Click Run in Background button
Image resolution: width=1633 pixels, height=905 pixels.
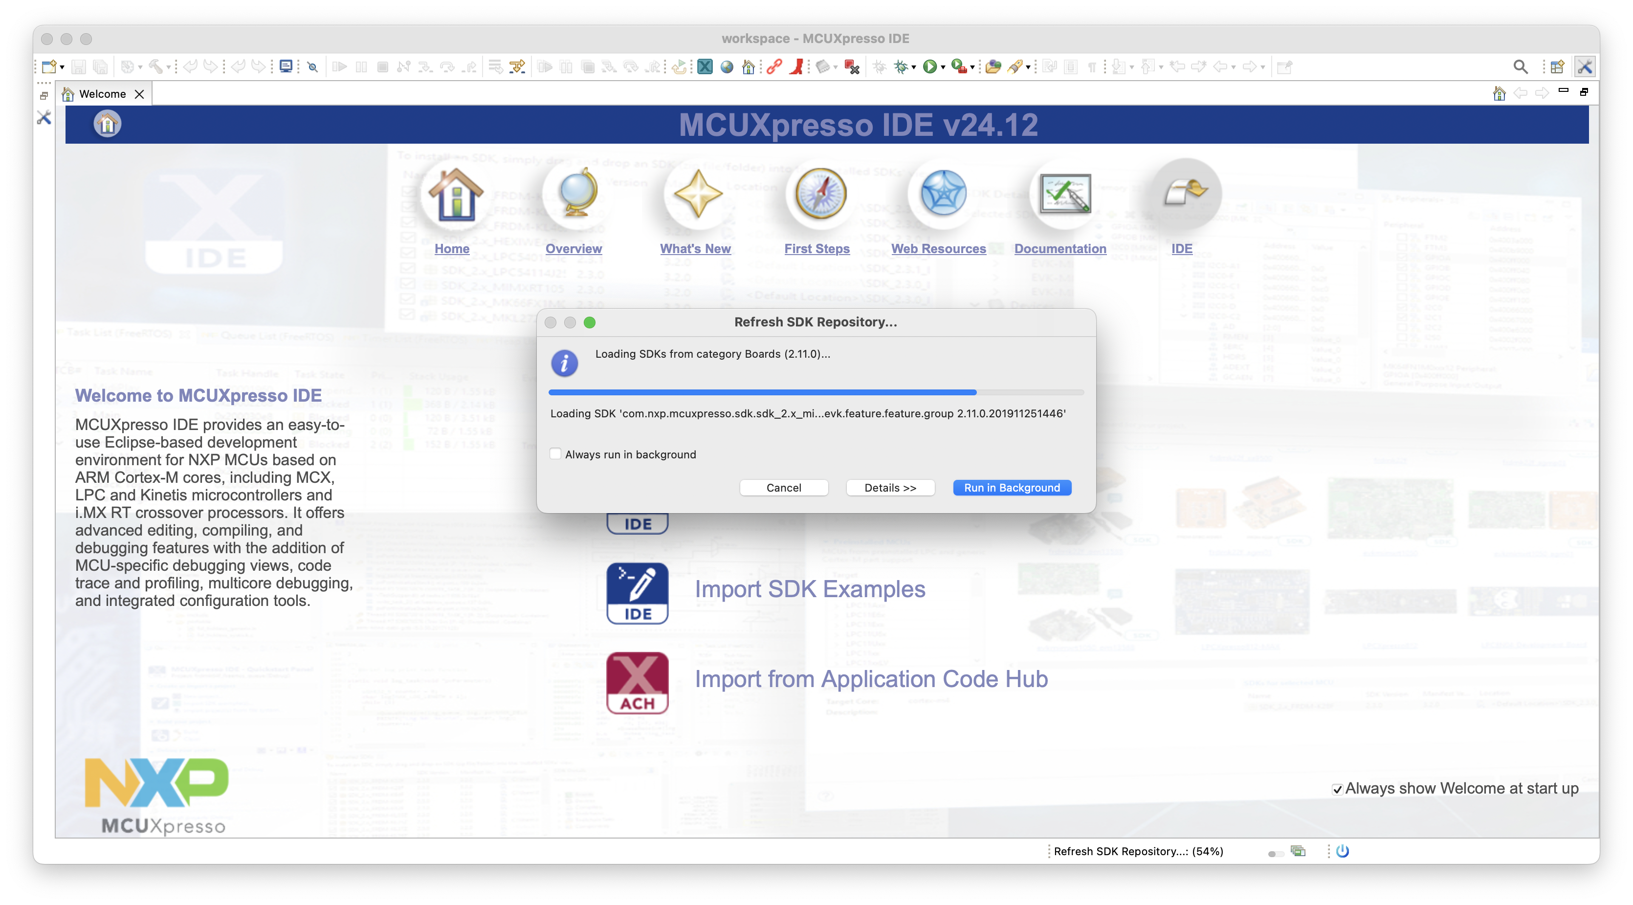click(x=1012, y=487)
